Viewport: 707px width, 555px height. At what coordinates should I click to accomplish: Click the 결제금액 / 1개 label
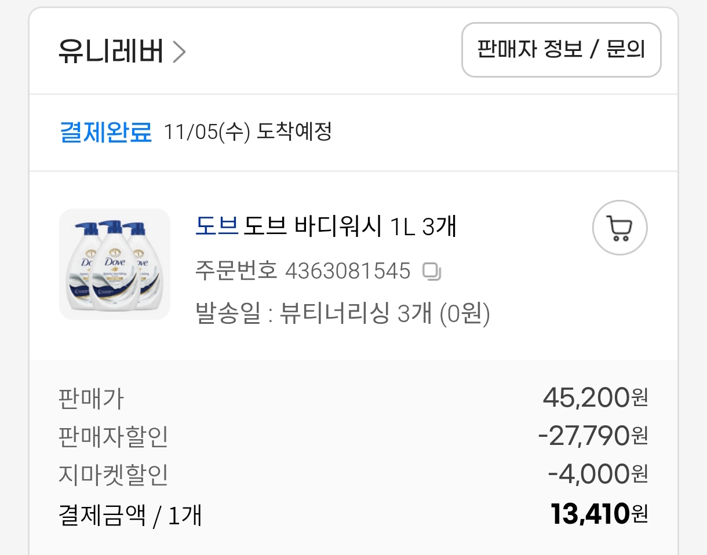coord(130,514)
